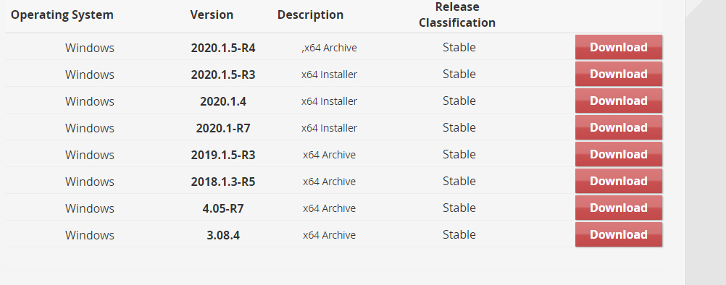Download Windows version 3.08.4 archive
The image size is (726, 285).
pyautogui.click(x=619, y=234)
